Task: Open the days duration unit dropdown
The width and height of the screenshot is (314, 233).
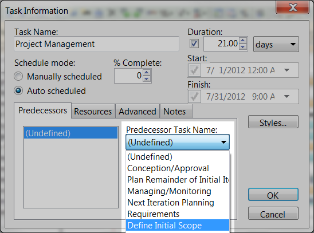Action: tap(276, 44)
